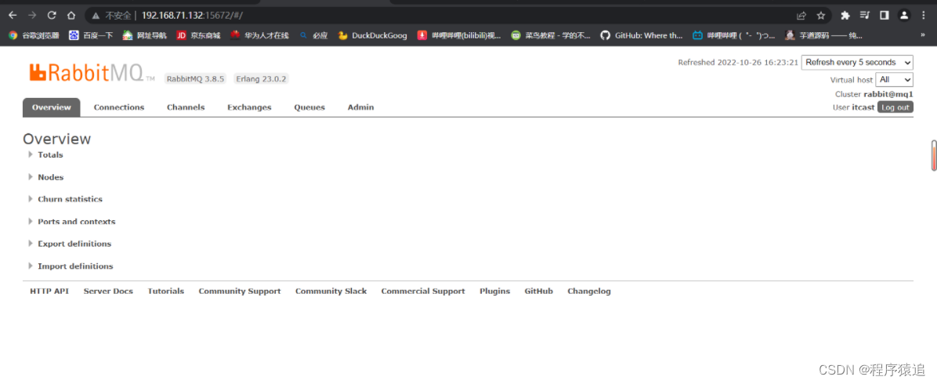Open the 哔哩哔哩(bilibili)视 bookmark
This screenshot has height=384, width=937.
point(459,35)
